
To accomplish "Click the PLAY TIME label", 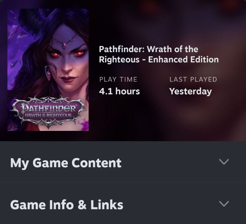I will pos(118,79).
